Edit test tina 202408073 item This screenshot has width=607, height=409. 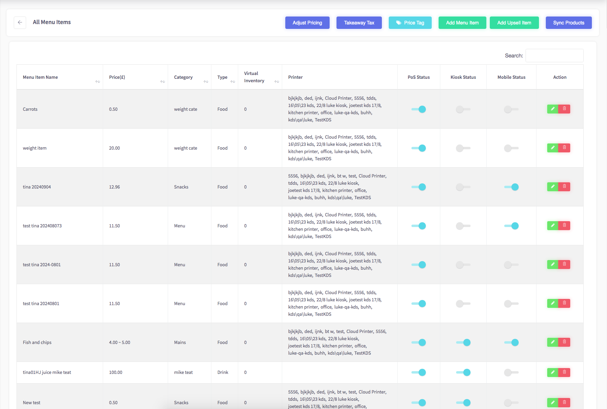tap(553, 226)
